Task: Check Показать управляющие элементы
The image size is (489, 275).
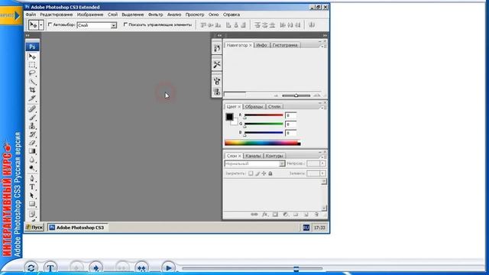Action: pos(125,24)
